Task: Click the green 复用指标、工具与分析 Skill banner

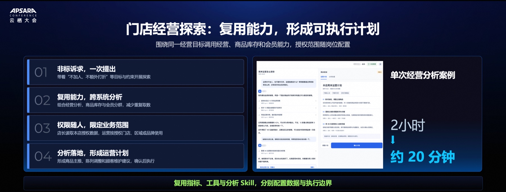Action: (253, 183)
